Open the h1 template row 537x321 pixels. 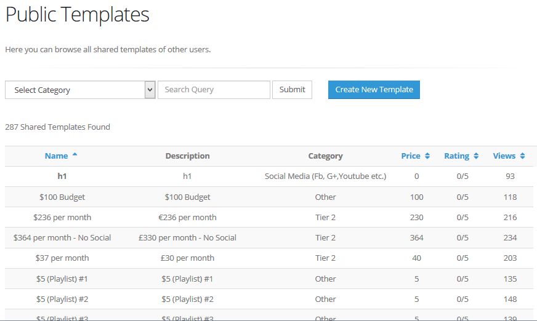(62, 176)
